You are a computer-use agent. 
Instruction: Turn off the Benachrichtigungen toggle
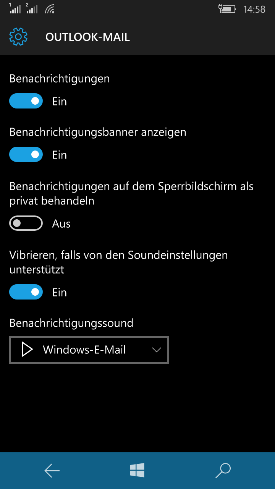coord(26,101)
